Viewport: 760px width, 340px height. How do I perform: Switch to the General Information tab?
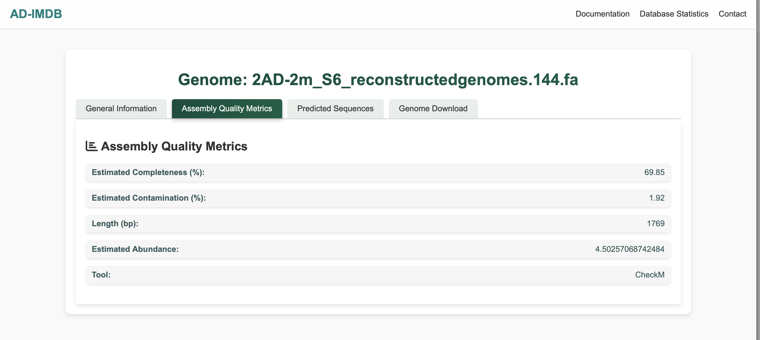(x=121, y=108)
